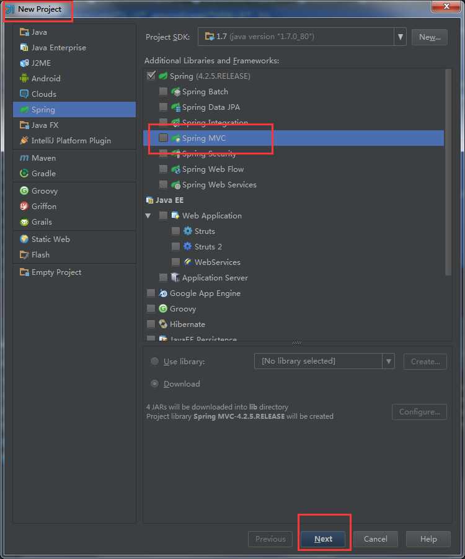The height and width of the screenshot is (559, 465).
Task: Click the Spring Web Flow icon
Action: (x=175, y=169)
